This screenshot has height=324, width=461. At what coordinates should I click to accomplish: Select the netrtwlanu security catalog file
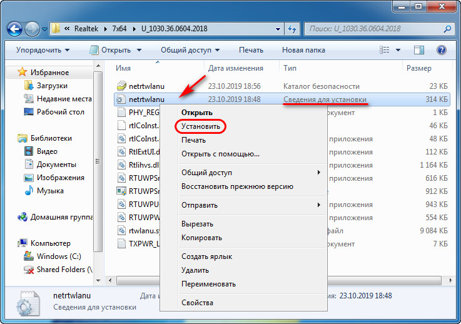[146, 86]
